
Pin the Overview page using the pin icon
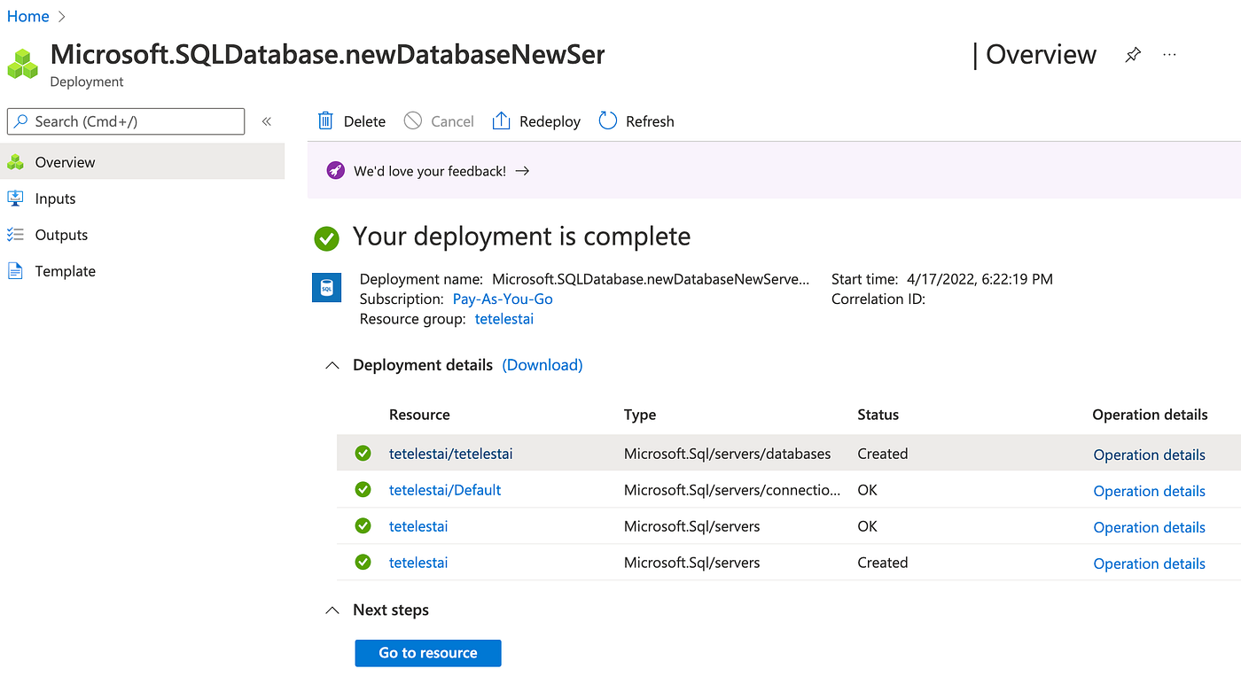(x=1133, y=54)
